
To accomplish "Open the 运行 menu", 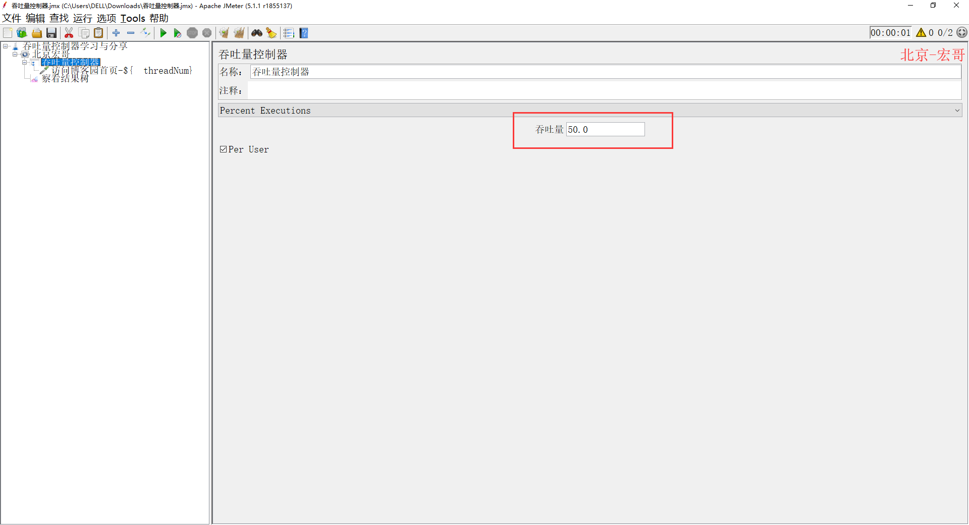I will (83, 18).
